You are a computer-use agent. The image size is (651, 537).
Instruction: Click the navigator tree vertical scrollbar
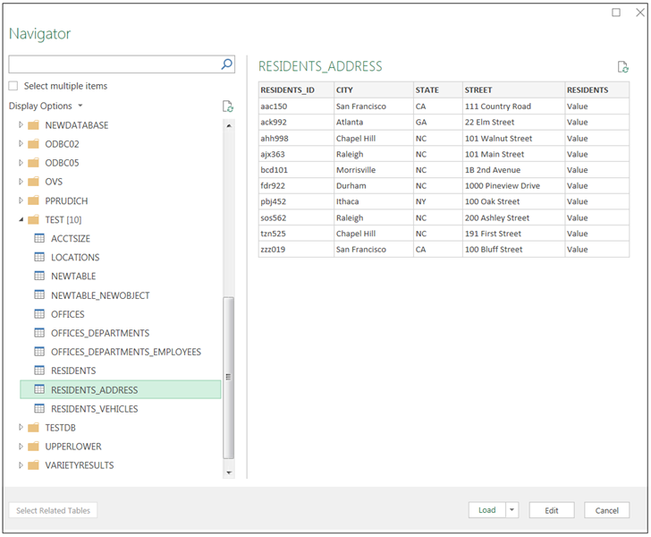point(228,376)
